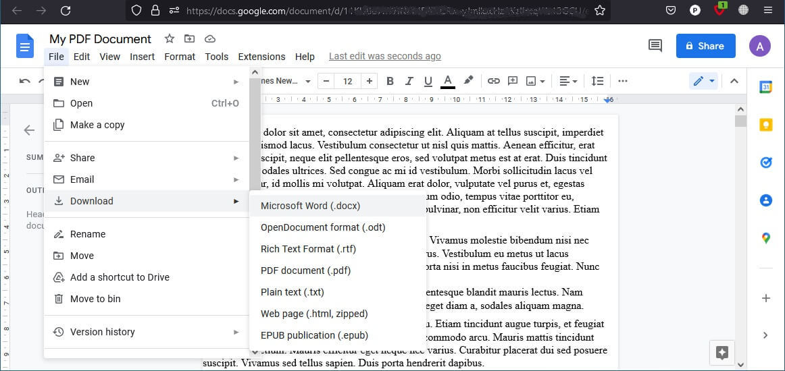This screenshot has height=371, width=785.
Task: Click the Google Docs home icon
Action: (x=24, y=46)
